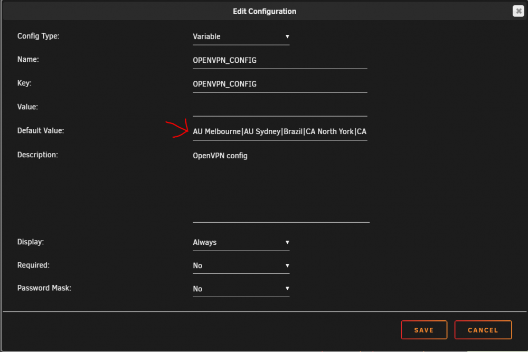Viewport: 528px width, 352px height.
Task: Click the Name input field
Action: click(280, 60)
